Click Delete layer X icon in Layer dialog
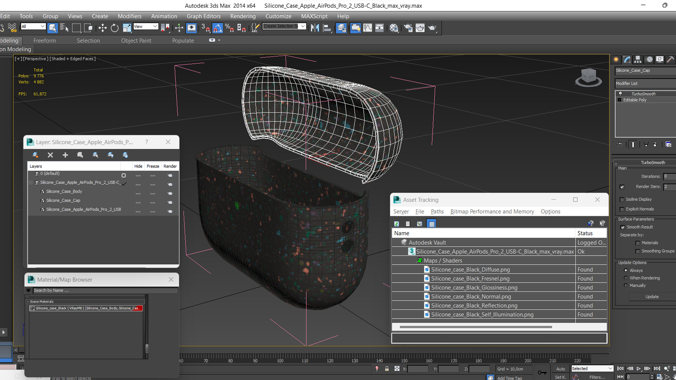Image resolution: width=676 pixels, height=380 pixels. tap(50, 155)
